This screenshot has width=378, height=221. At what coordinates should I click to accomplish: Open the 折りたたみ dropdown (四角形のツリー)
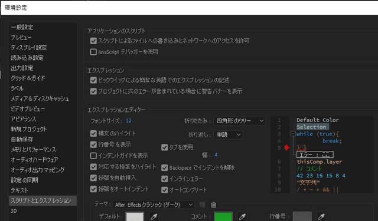[x=239, y=121]
